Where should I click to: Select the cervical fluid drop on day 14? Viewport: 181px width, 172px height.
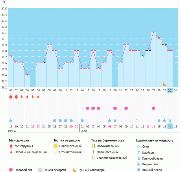tap(82, 120)
